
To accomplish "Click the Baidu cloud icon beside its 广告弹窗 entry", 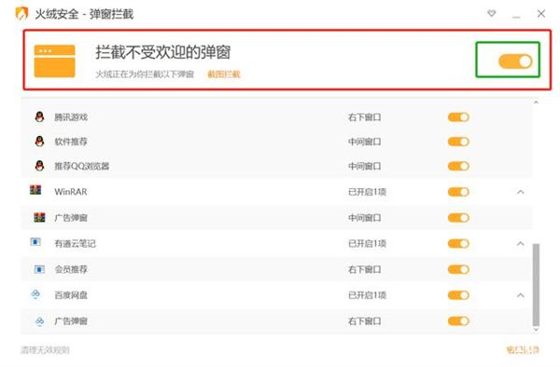I will click(x=39, y=321).
